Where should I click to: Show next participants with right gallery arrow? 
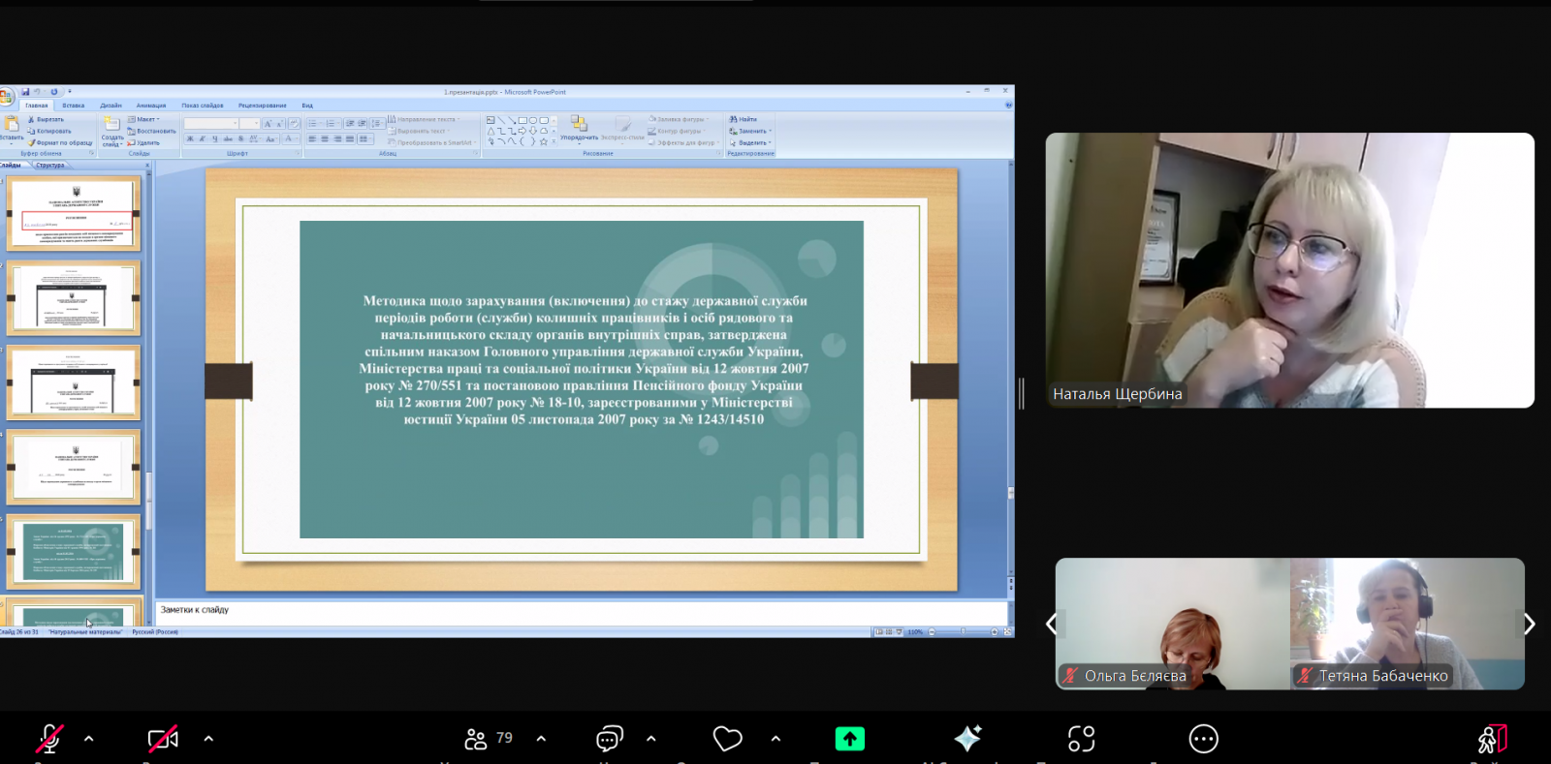(1529, 625)
